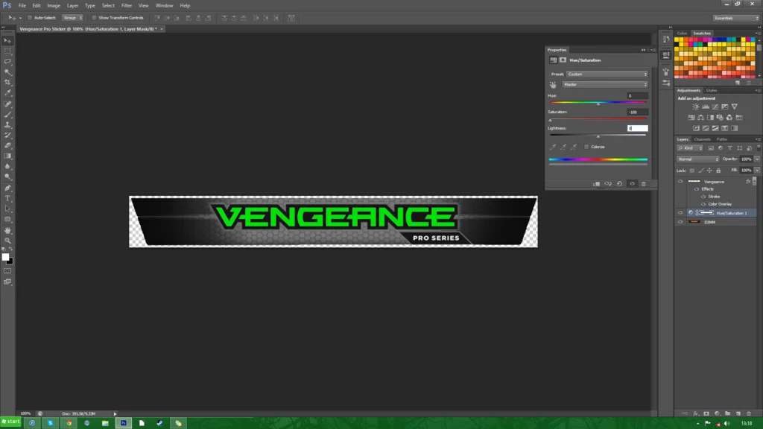Clip adjustment to layer below
This screenshot has height=429, width=763.
(x=597, y=184)
